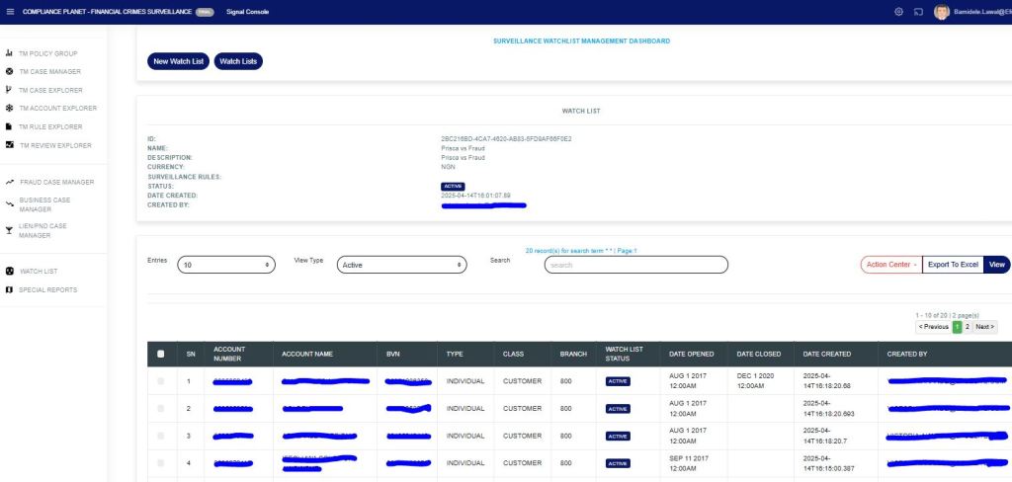Open the Entries dropdown showing 10
Image resolution: width=1012 pixels, height=482 pixels.
tap(226, 265)
